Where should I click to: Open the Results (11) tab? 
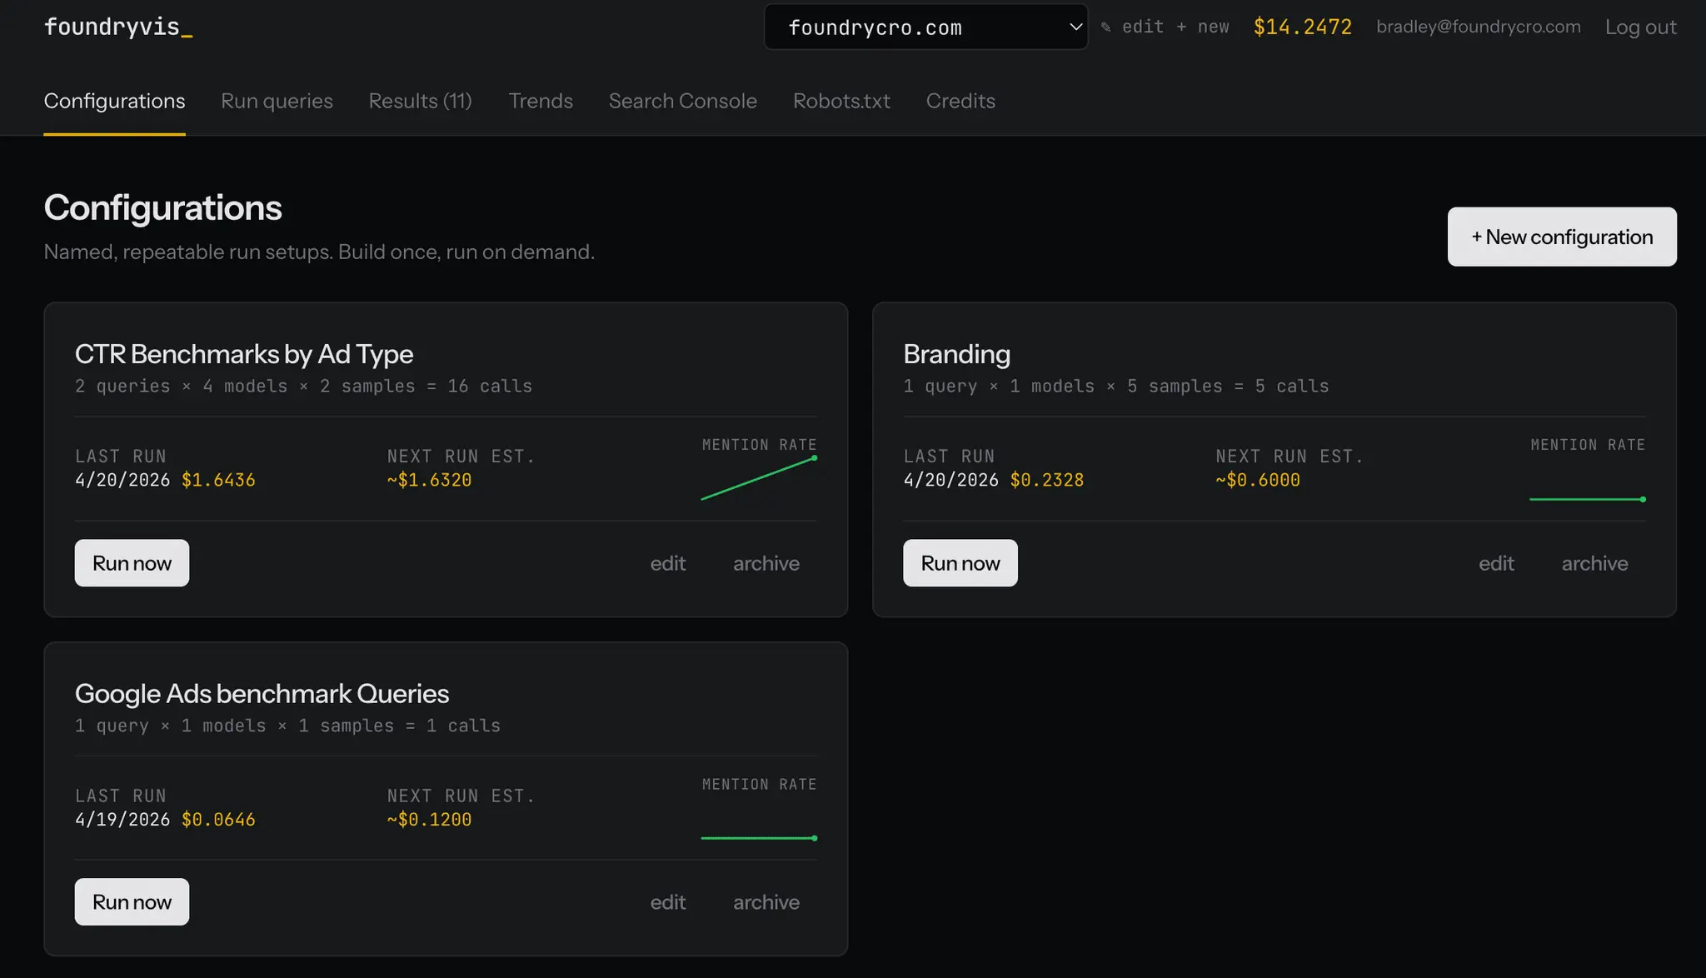click(x=421, y=101)
